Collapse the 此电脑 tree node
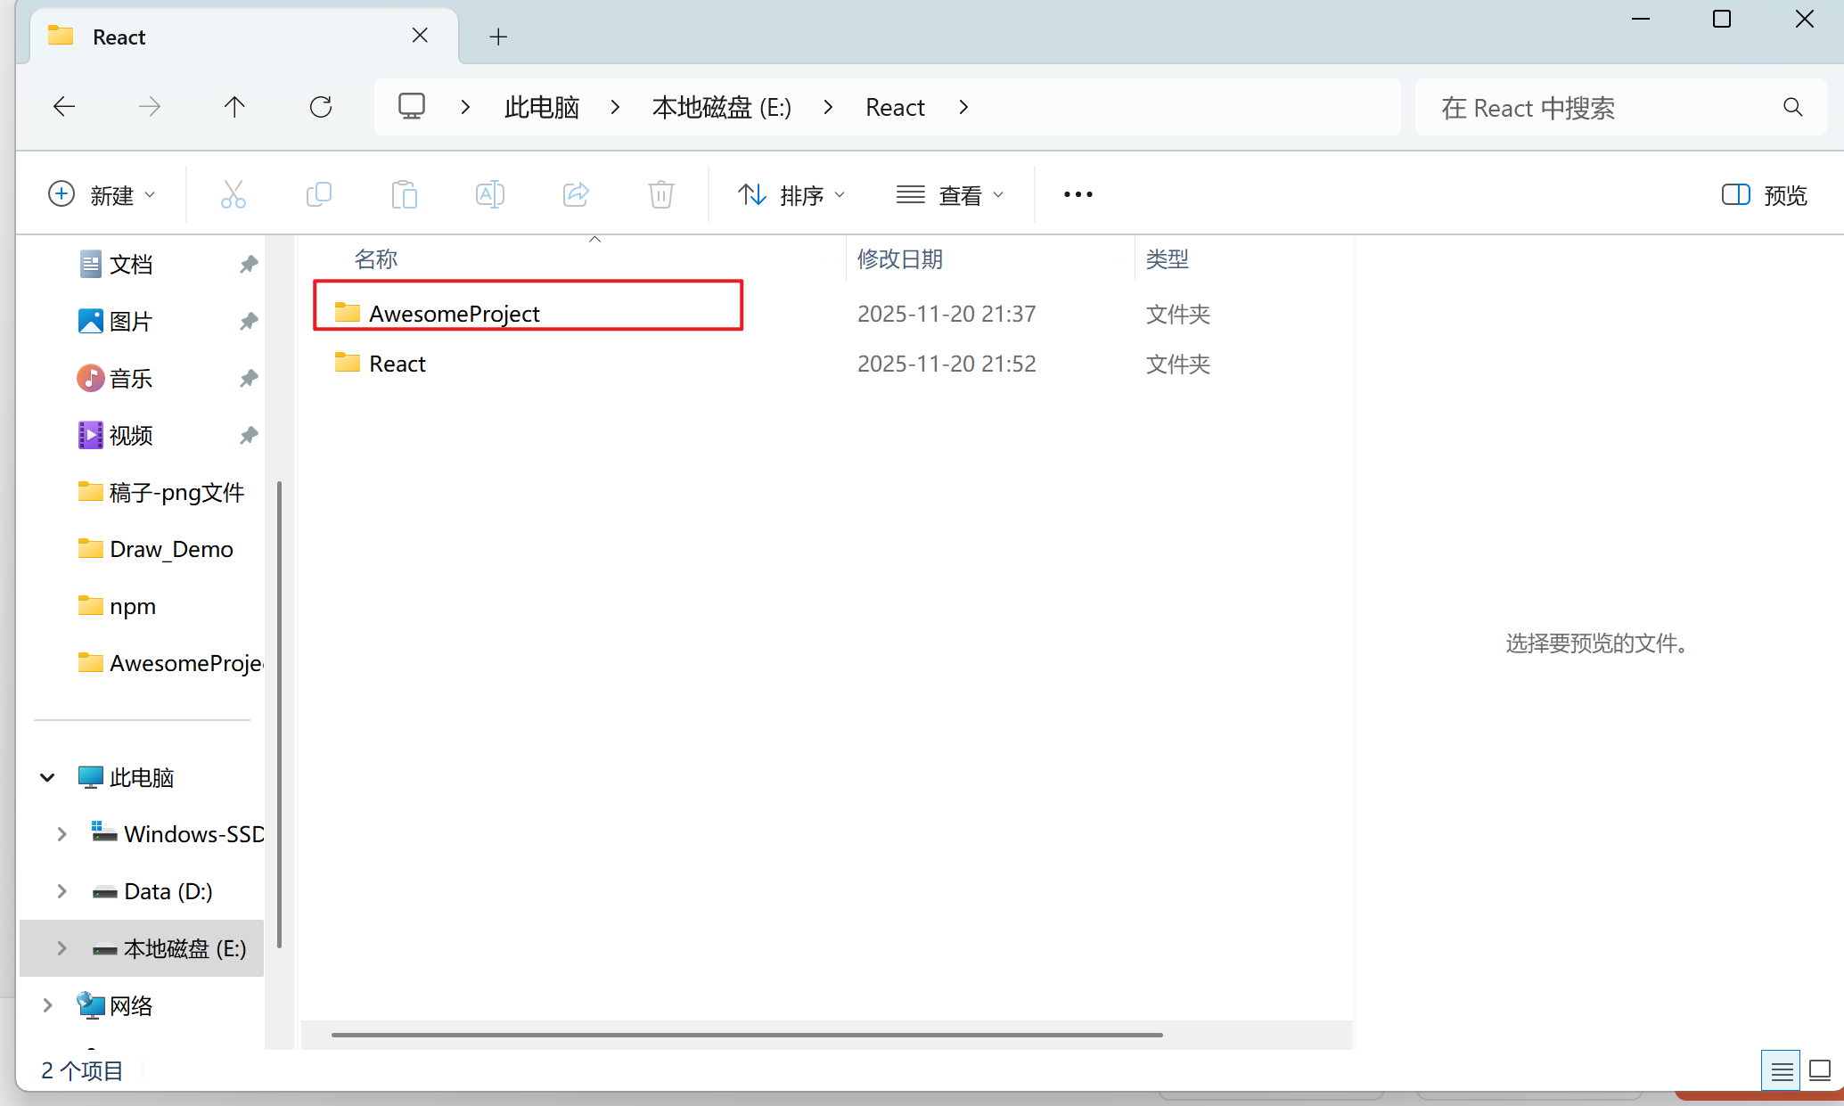 48,777
